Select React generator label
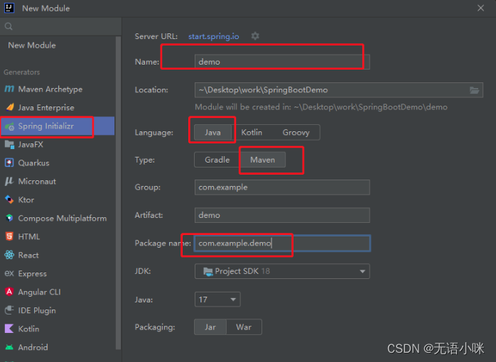 point(28,255)
